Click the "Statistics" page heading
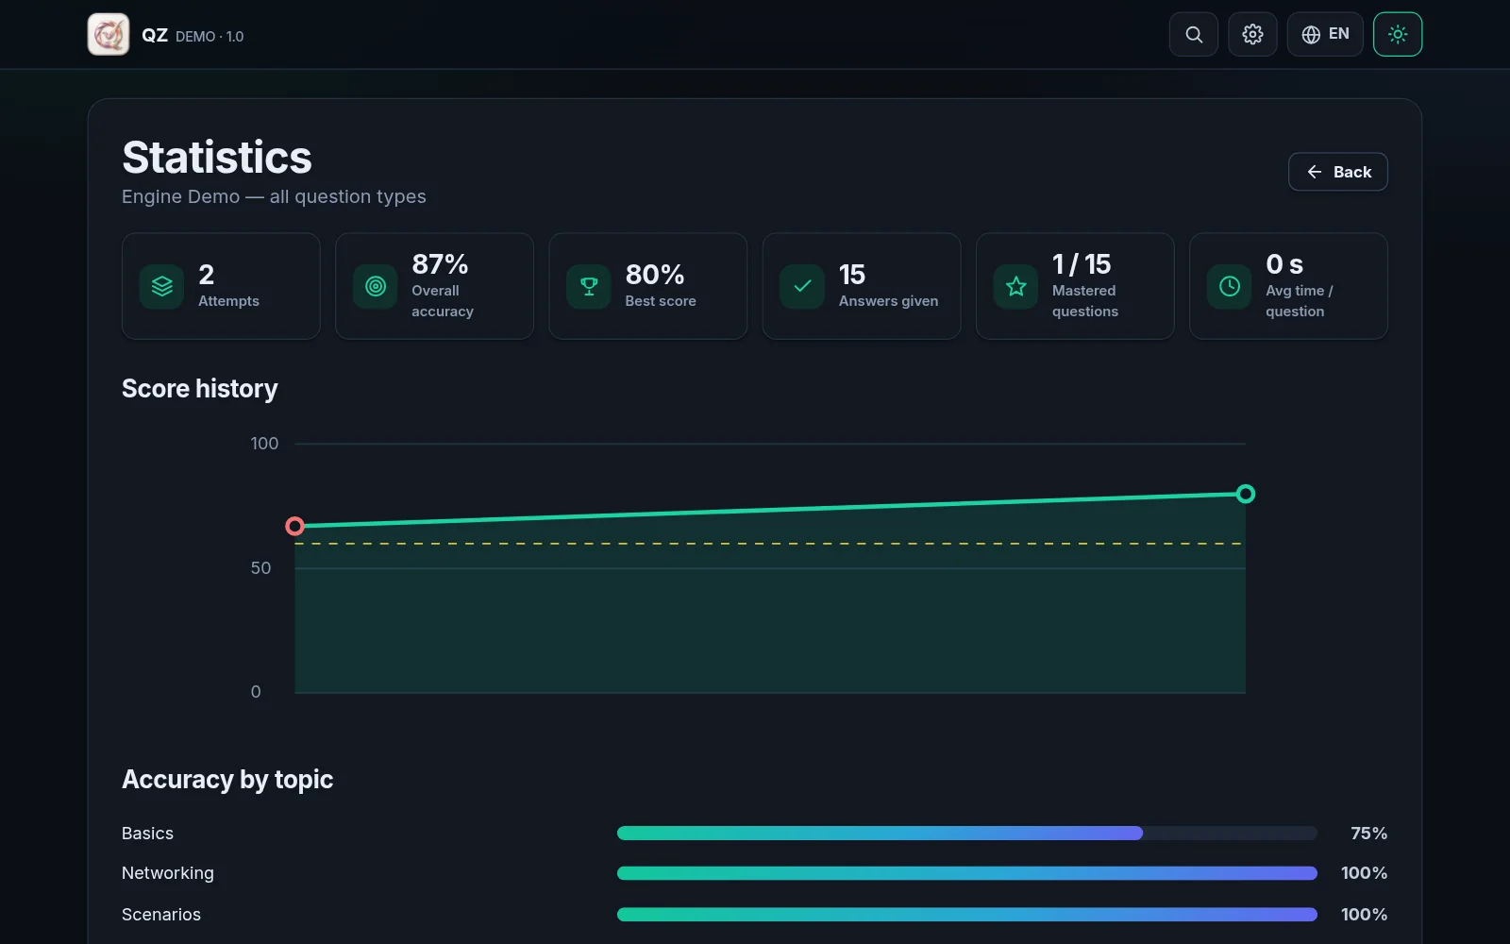This screenshot has height=944, width=1510. pyautogui.click(x=217, y=158)
